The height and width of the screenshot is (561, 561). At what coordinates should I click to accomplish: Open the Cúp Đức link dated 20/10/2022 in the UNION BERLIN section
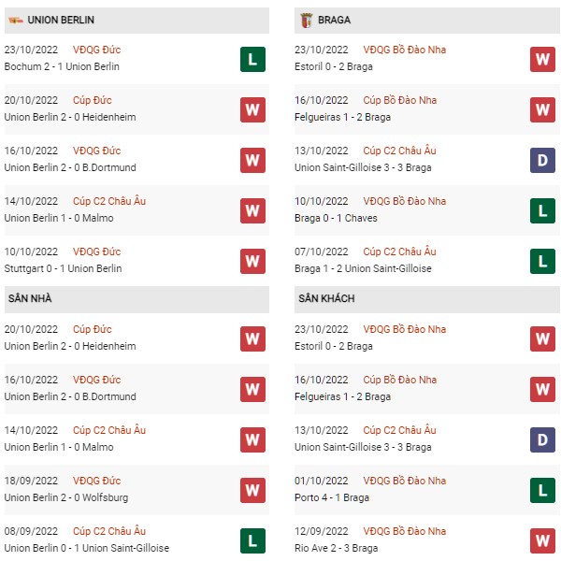point(93,100)
